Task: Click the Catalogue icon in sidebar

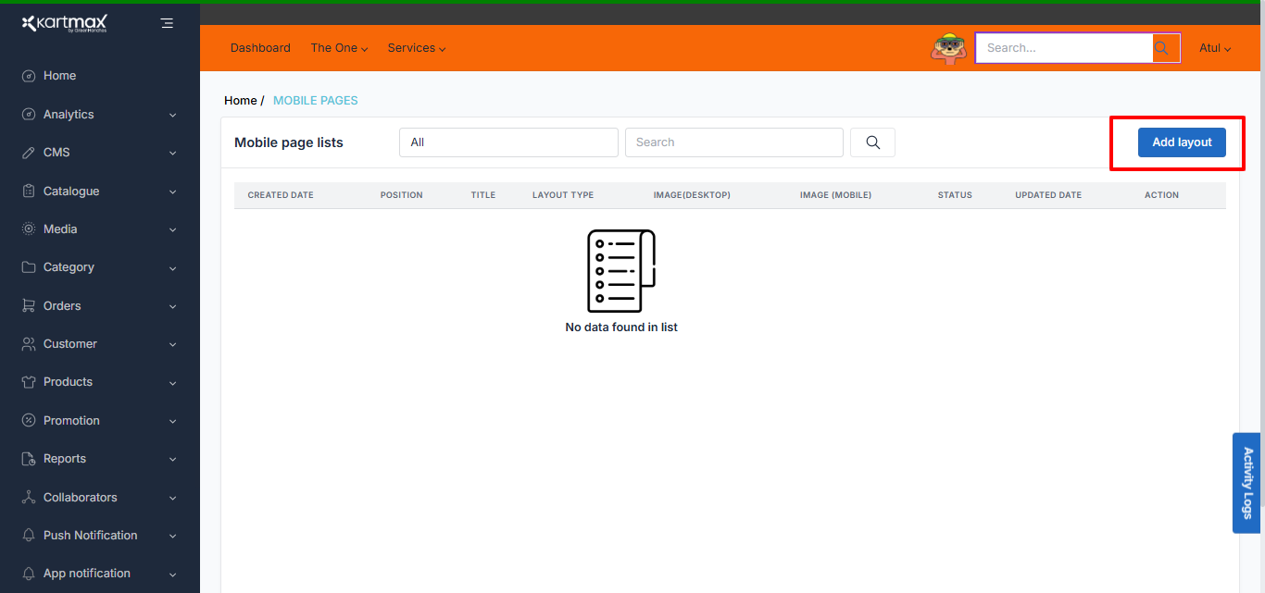Action: click(27, 191)
